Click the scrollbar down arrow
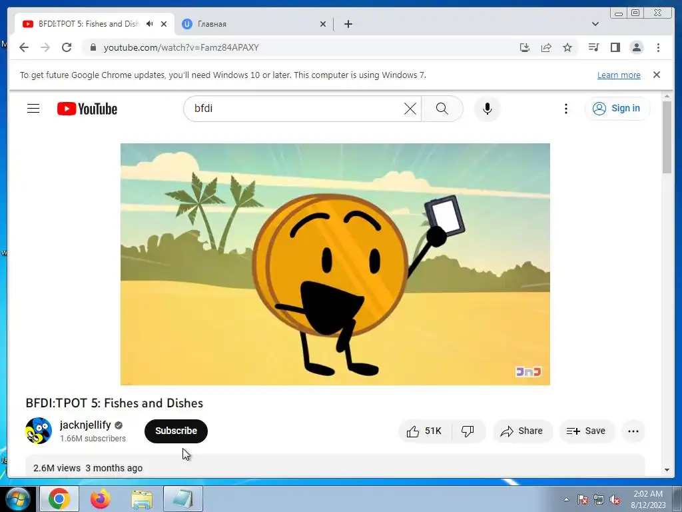 tap(666, 470)
